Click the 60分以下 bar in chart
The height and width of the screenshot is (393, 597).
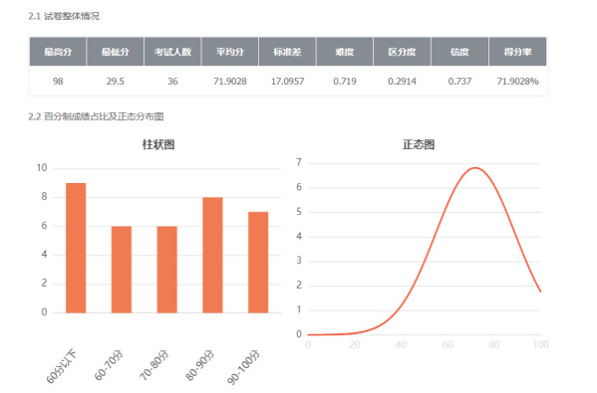[x=76, y=248]
